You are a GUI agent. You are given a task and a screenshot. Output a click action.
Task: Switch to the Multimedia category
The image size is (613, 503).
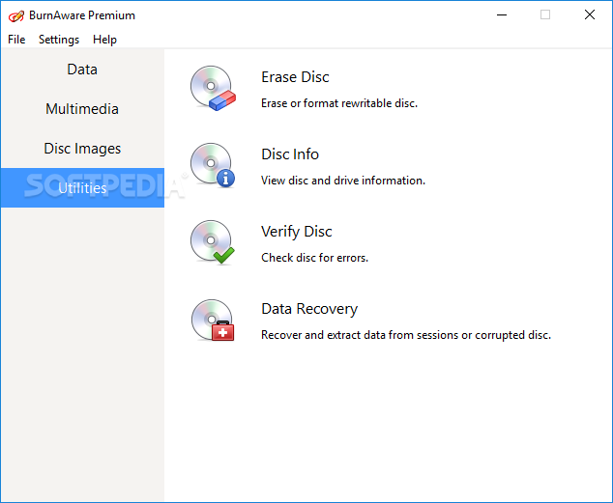(x=82, y=109)
